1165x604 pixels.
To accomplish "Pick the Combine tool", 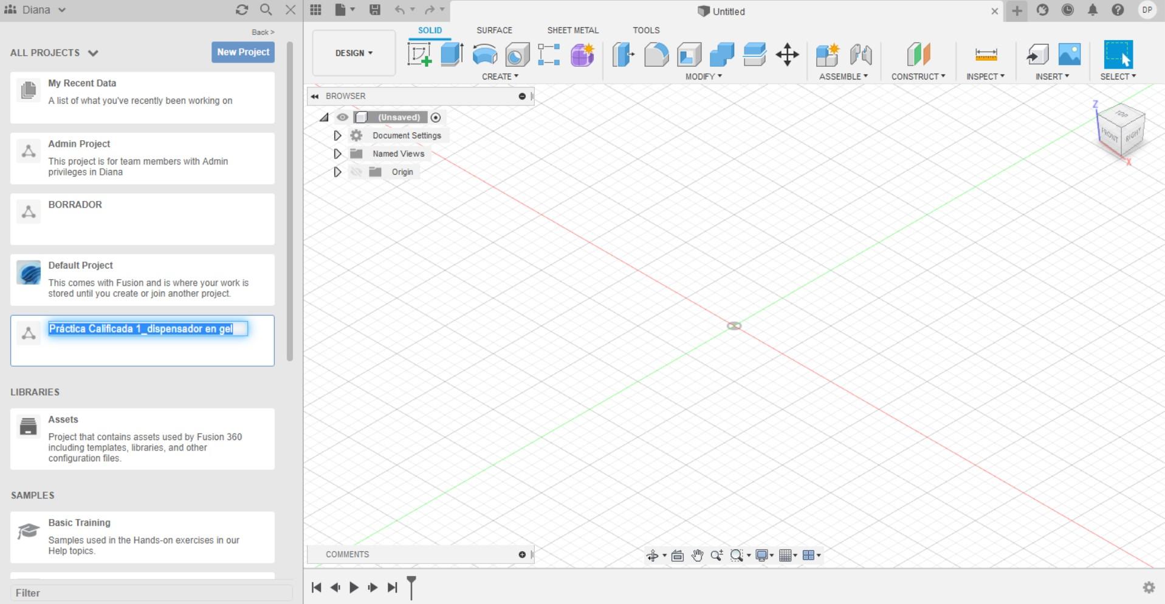I will [x=722, y=55].
